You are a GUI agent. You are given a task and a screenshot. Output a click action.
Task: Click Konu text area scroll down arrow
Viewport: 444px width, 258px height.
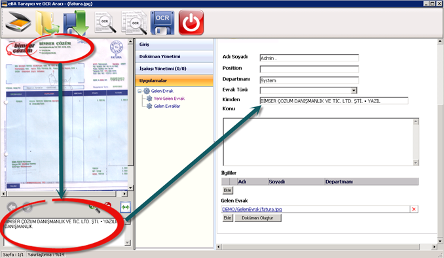(416, 163)
